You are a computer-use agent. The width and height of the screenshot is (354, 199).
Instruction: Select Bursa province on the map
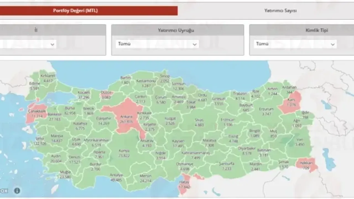click(70, 111)
